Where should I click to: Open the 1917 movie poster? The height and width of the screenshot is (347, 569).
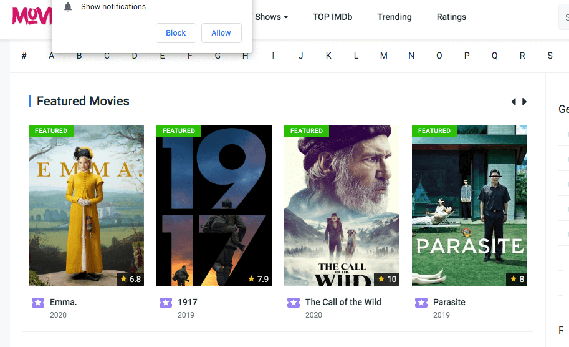click(x=214, y=206)
